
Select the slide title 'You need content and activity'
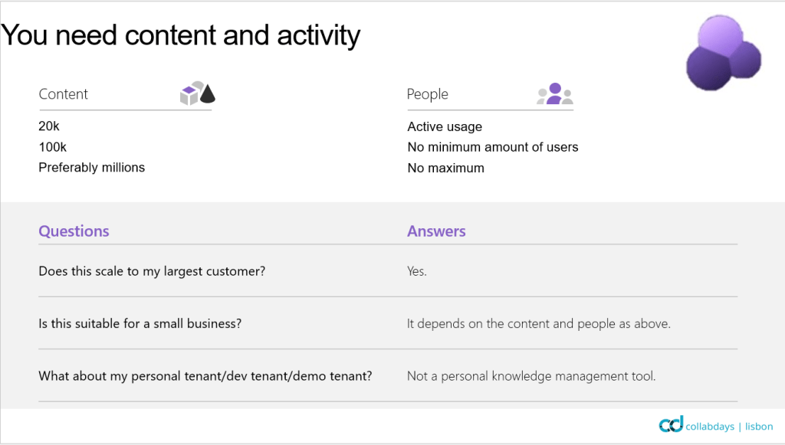(181, 35)
